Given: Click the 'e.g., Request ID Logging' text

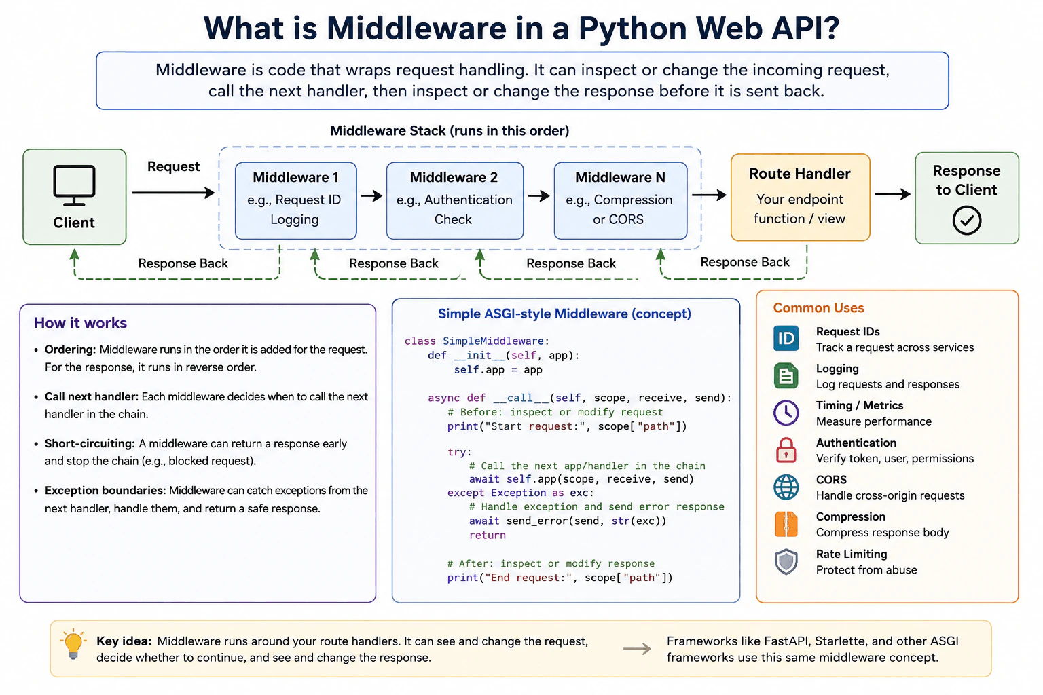Looking at the screenshot, I should point(294,210).
